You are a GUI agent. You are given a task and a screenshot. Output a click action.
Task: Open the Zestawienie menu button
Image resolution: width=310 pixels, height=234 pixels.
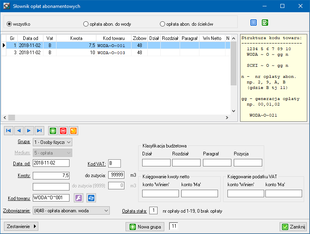coord(21,226)
